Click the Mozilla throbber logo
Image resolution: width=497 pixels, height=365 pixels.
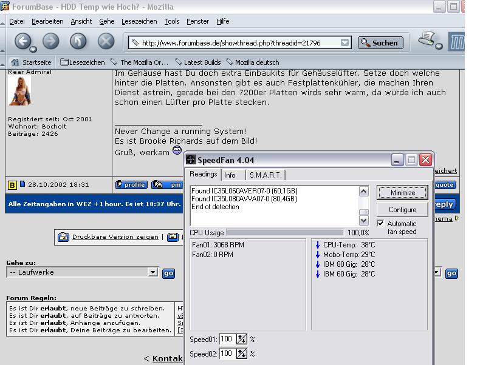456,42
